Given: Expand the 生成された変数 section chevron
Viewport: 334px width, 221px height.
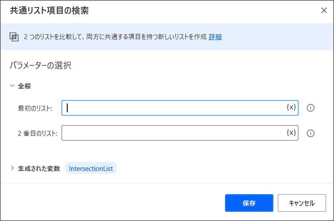Looking at the screenshot, I should 12,168.
